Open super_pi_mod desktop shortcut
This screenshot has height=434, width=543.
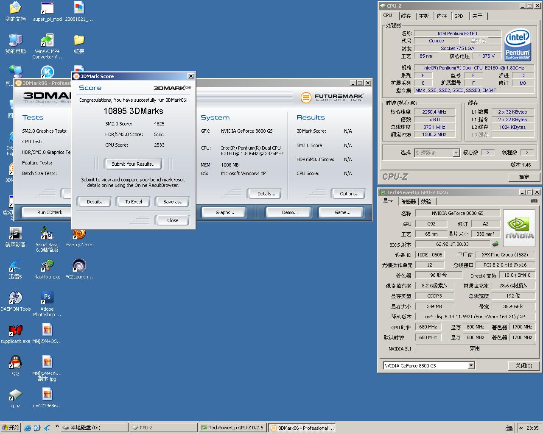pyautogui.click(x=48, y=11)
